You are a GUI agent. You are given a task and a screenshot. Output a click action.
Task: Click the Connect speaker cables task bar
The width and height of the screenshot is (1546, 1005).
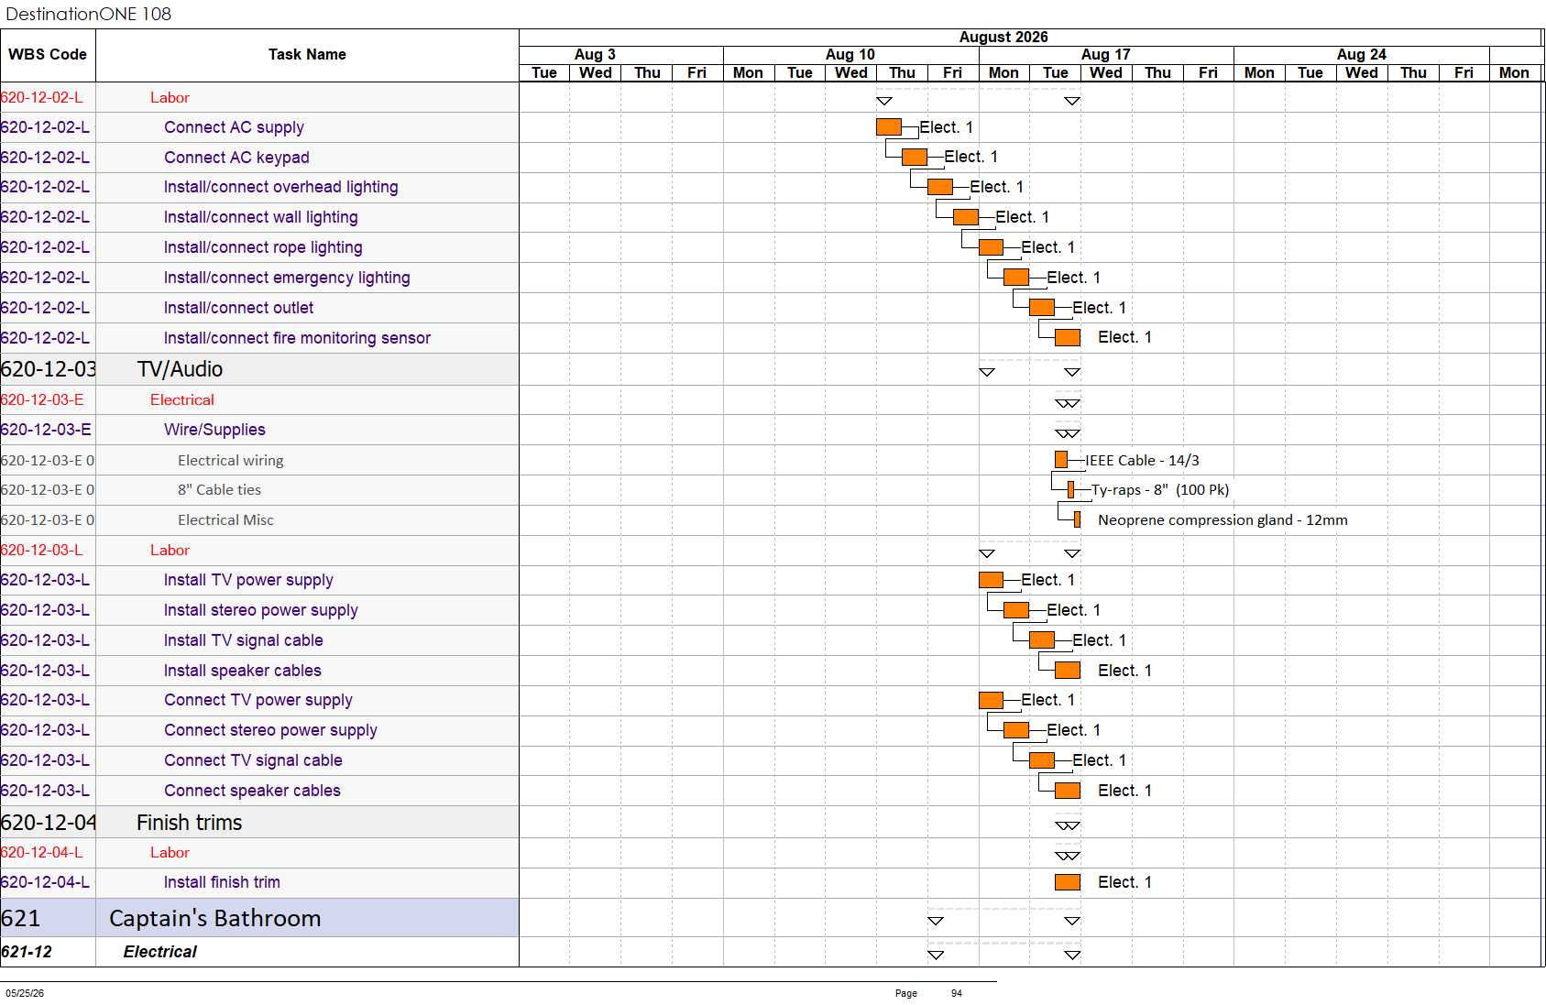pyautogui.click(x=1068, y=791)
